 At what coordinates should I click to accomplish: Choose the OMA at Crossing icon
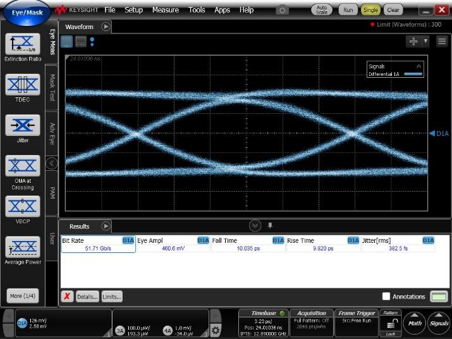coord(22,166)
